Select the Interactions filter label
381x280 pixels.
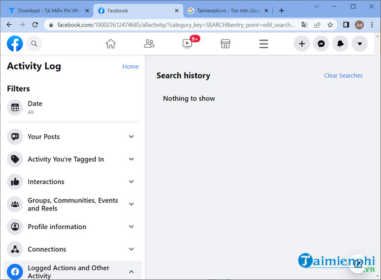46,182
